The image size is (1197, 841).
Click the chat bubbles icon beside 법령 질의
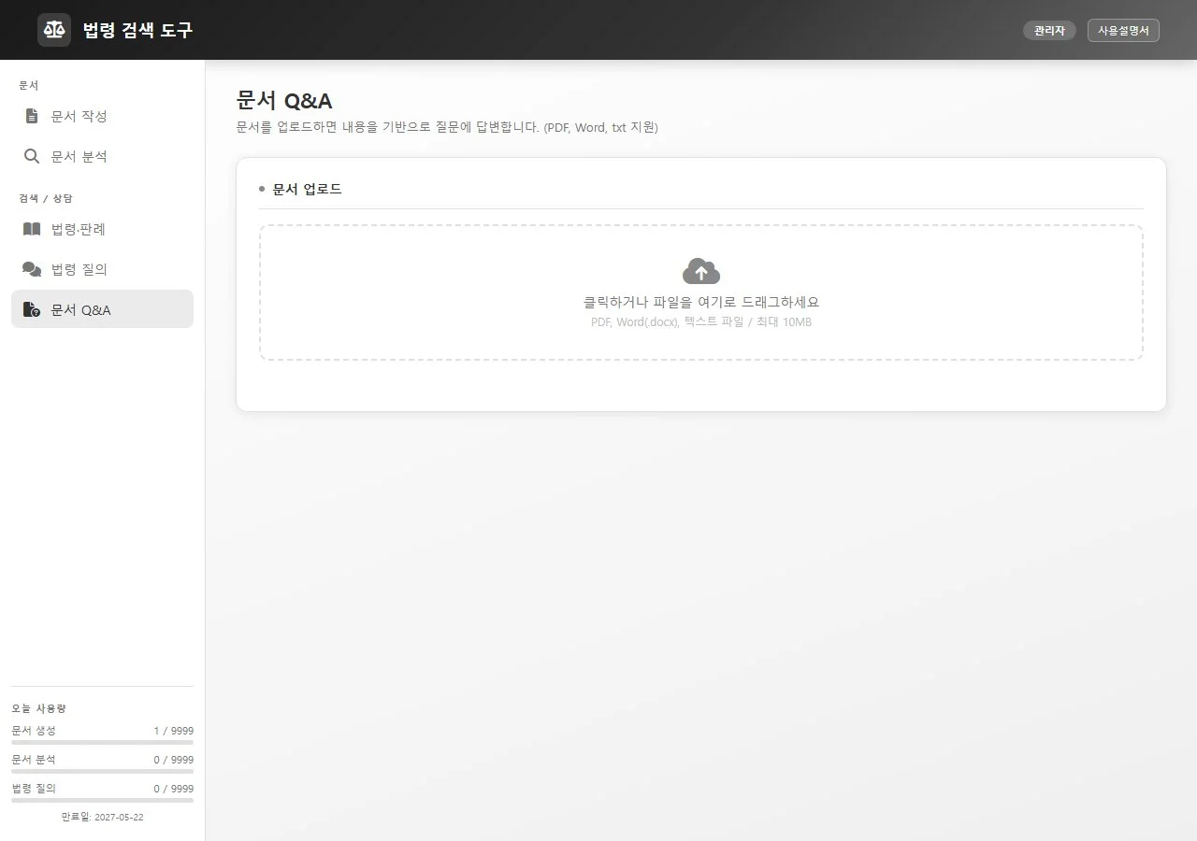pyautogui.click(x=32, y=269)
